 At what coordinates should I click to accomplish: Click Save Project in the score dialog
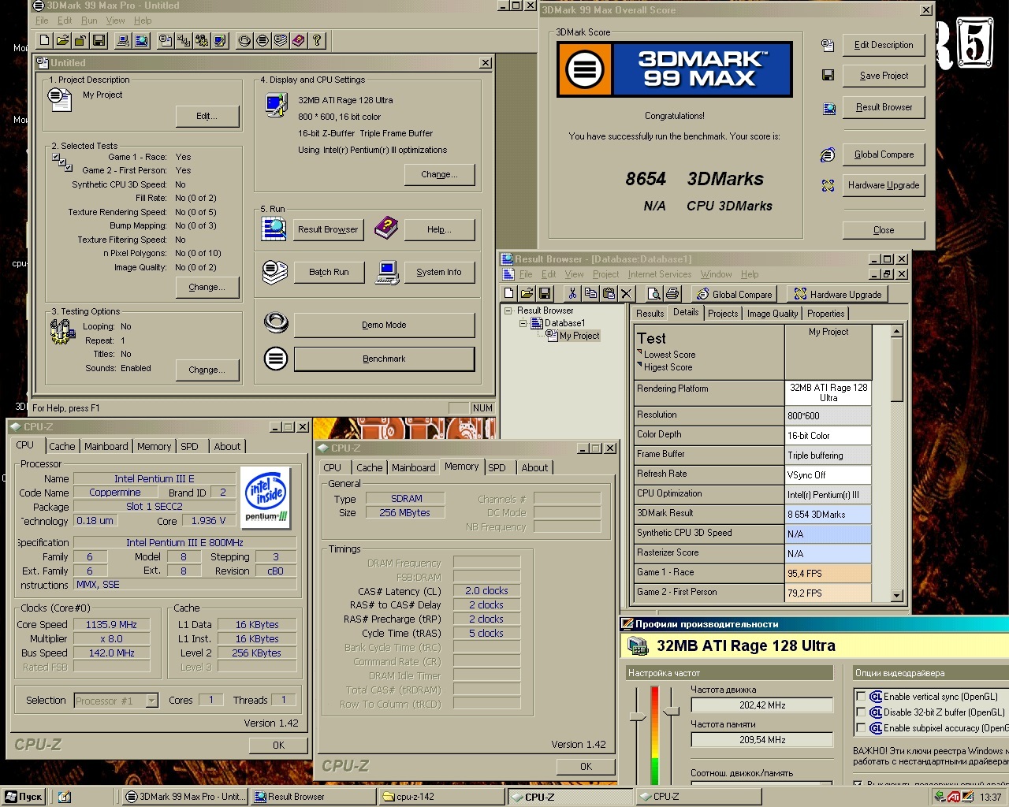[x=884, y=76]
